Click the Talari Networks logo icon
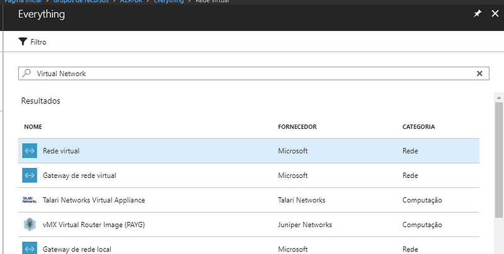 [30, 200]
